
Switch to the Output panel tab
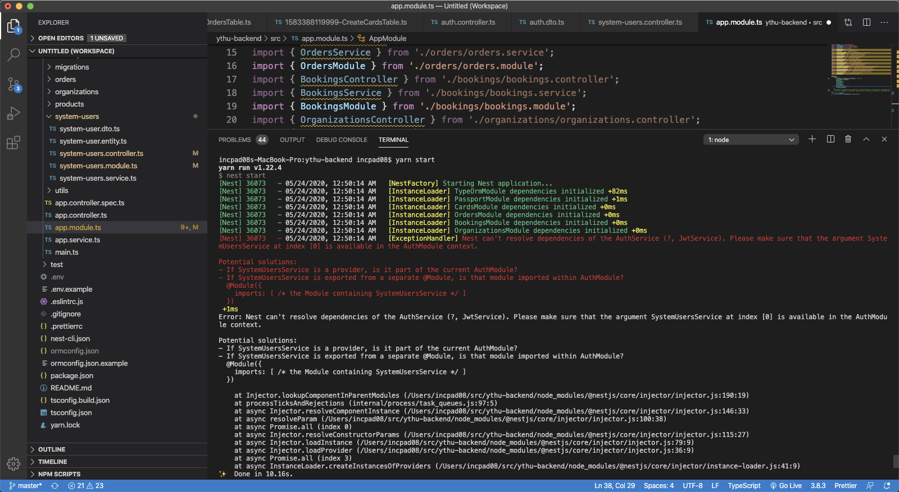pyautogui.click(x=292, y=140)
